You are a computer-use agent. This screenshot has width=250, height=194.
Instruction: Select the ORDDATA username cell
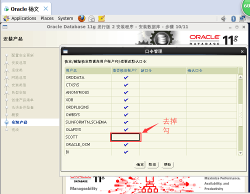pyautogui.click(x=88, y=77)
